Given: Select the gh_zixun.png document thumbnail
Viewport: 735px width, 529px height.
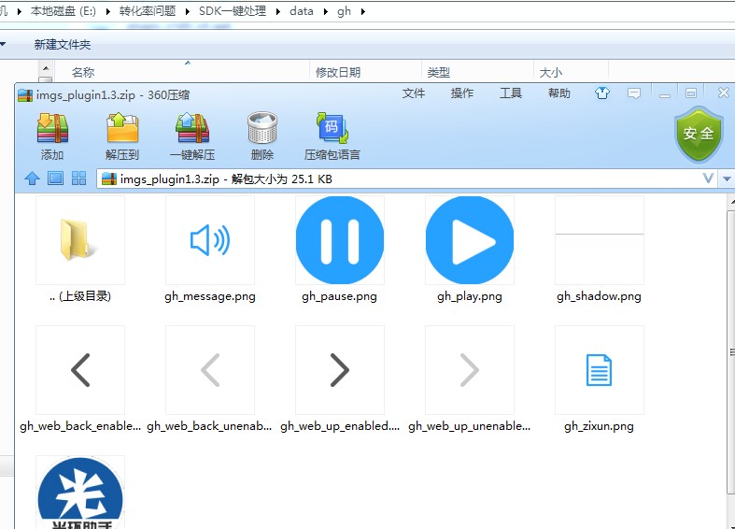Looking at the screenshot, I should [x=600, y=370].
